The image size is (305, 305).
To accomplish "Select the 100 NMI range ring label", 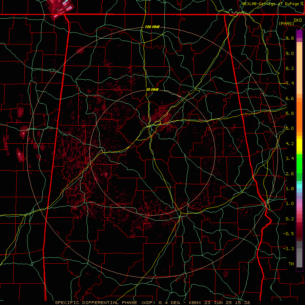I will click(152, 27).
